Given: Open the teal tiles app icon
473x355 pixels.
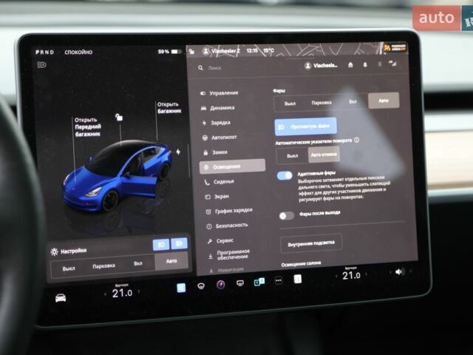Looking at the screenshot, I should (259, 283).
